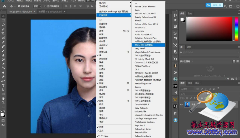Select the Paint Bucket tool

pyautogui.click(x=3, y=68)
